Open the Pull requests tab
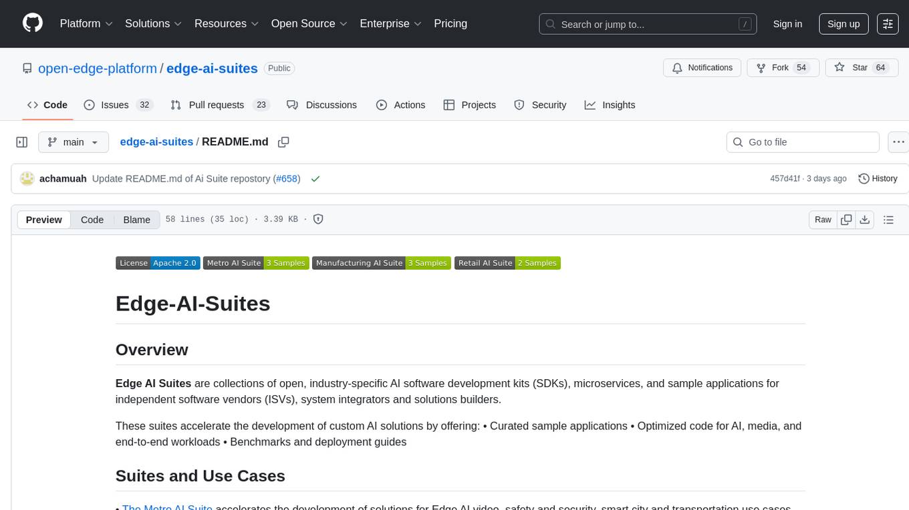This screenshot has width=909, height=510. pos(219,105)
